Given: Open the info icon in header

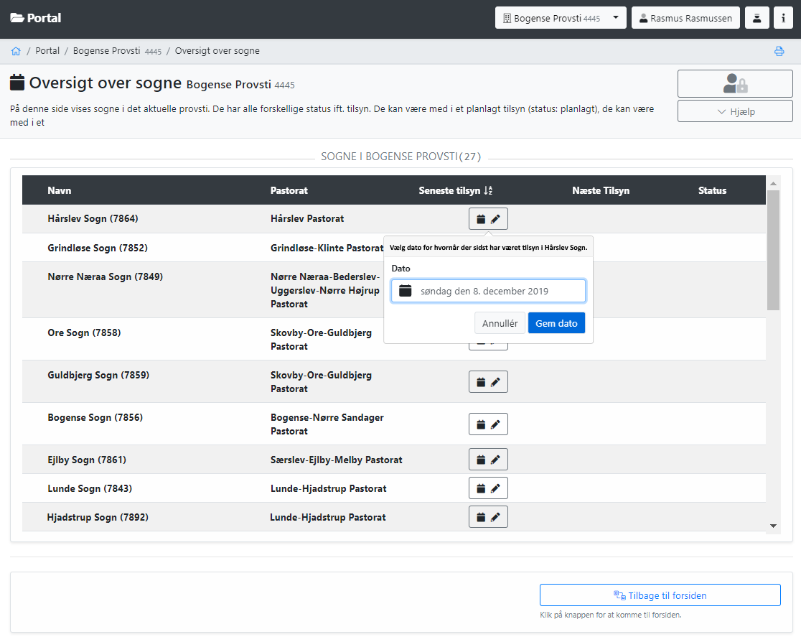Looking at the screenshot, I should (x=783, y=18).
